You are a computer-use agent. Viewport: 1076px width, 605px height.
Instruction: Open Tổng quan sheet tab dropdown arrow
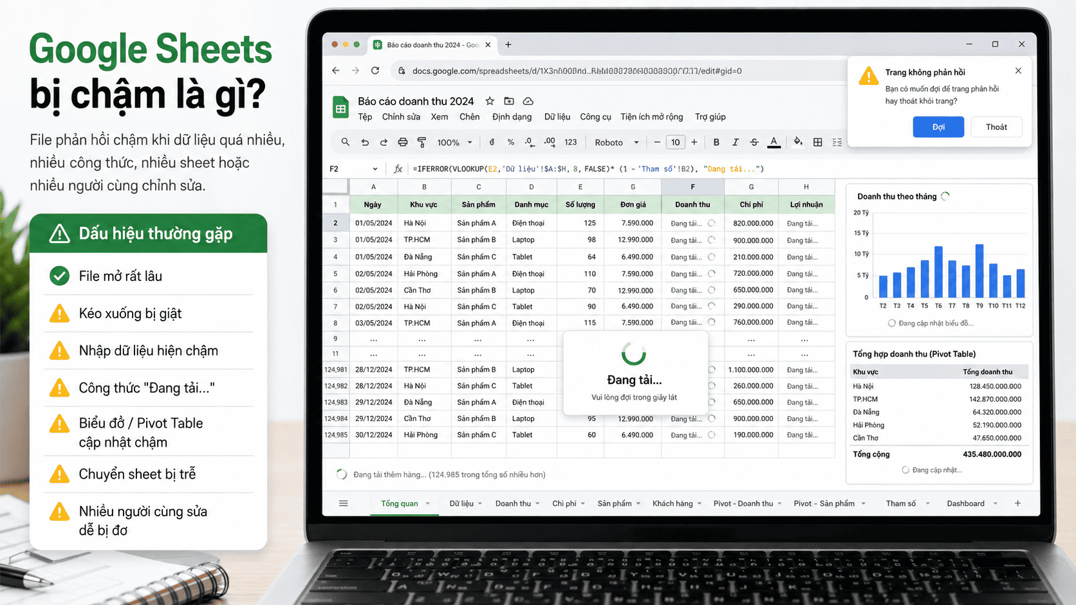pyautogui.click(x=427, y=503)
